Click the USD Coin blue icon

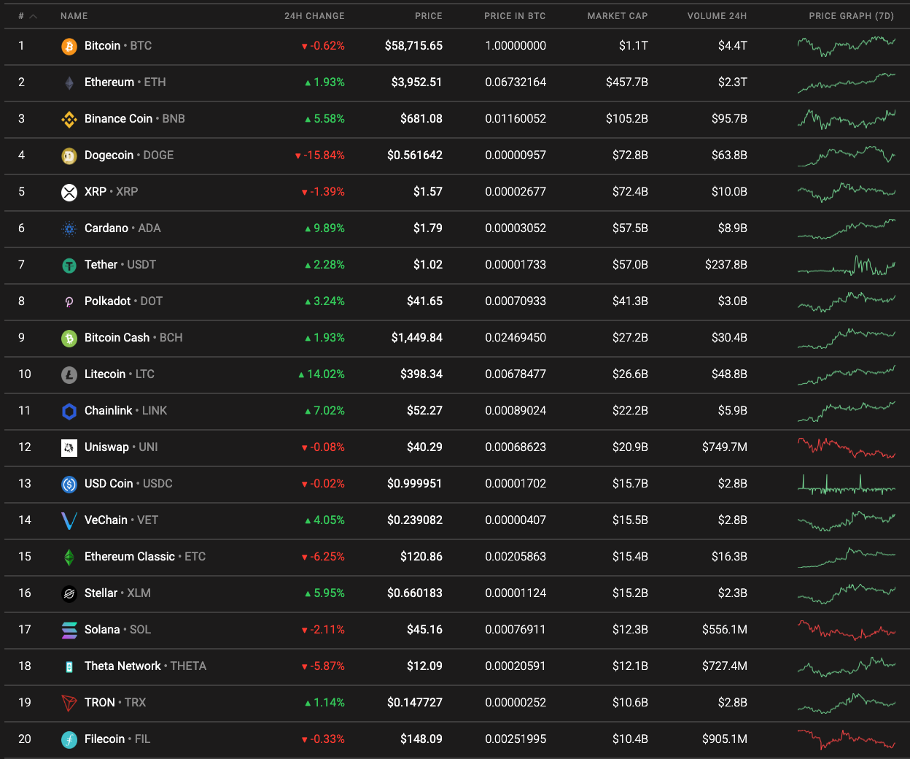tap(69, 485)
